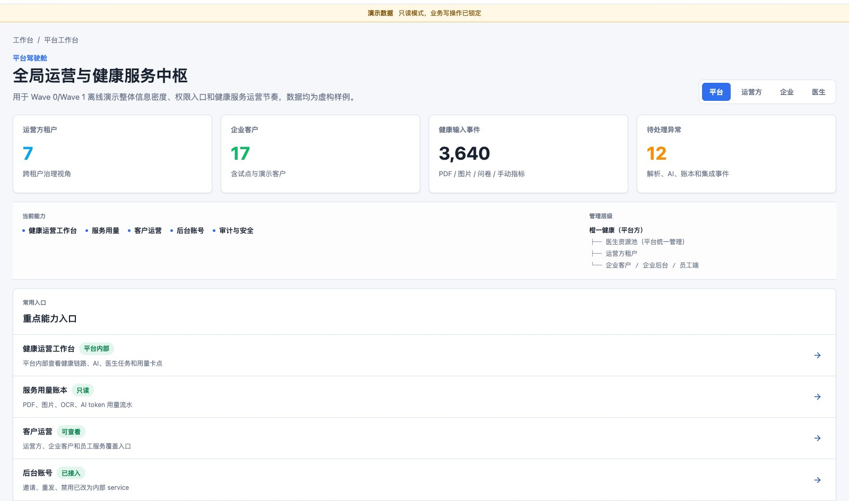Click the 重点能力入口 section heading

pyautogui.click(x=50, y=318)
